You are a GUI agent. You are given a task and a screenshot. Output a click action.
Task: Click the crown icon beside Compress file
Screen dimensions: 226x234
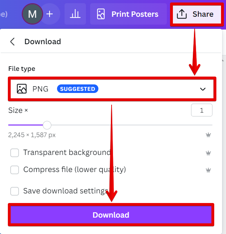[x=208, y=170]
